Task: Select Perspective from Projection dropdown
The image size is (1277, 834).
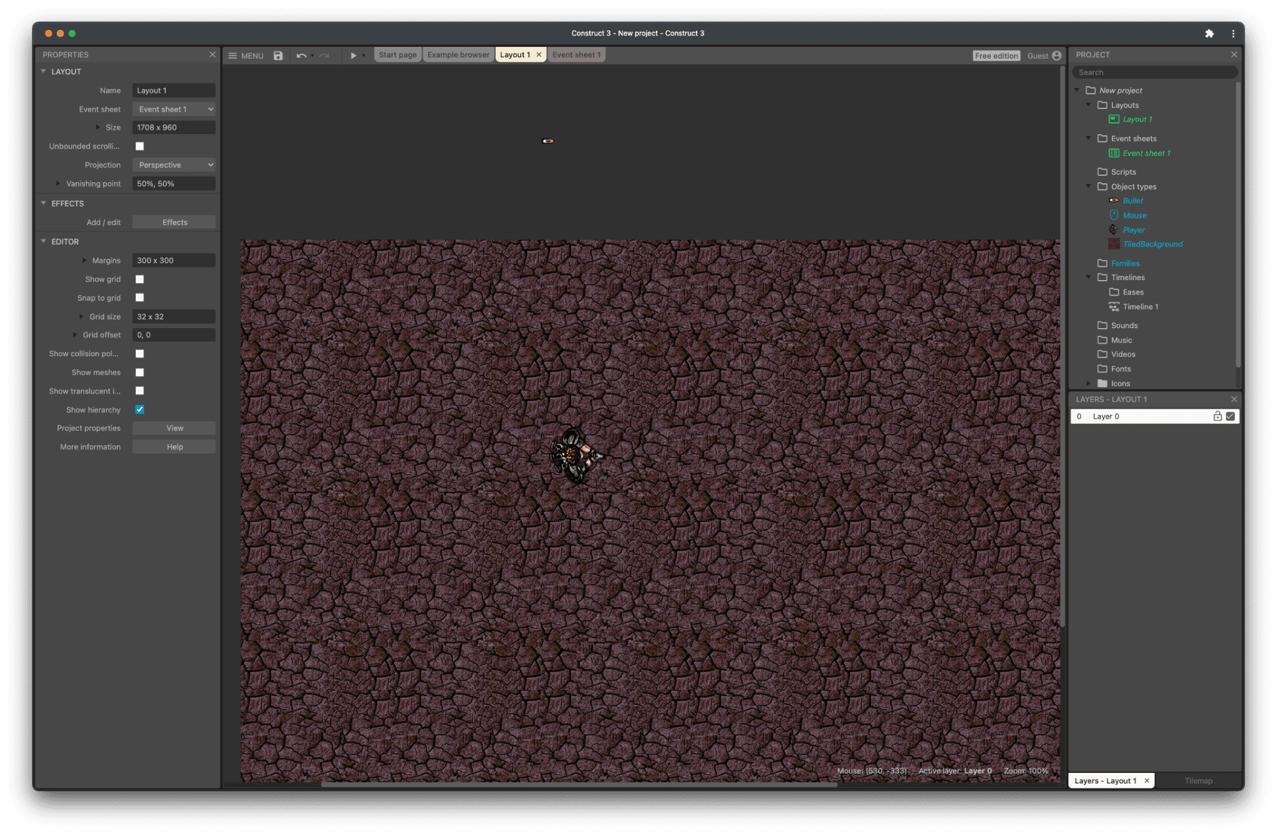Action: pos(174,164)
